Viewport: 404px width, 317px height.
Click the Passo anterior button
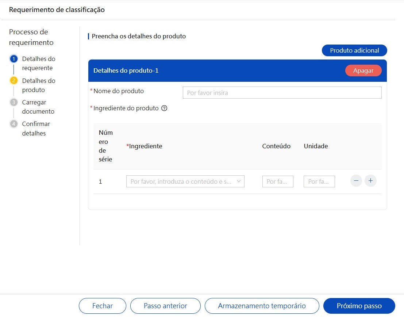(x=165, y=306)
